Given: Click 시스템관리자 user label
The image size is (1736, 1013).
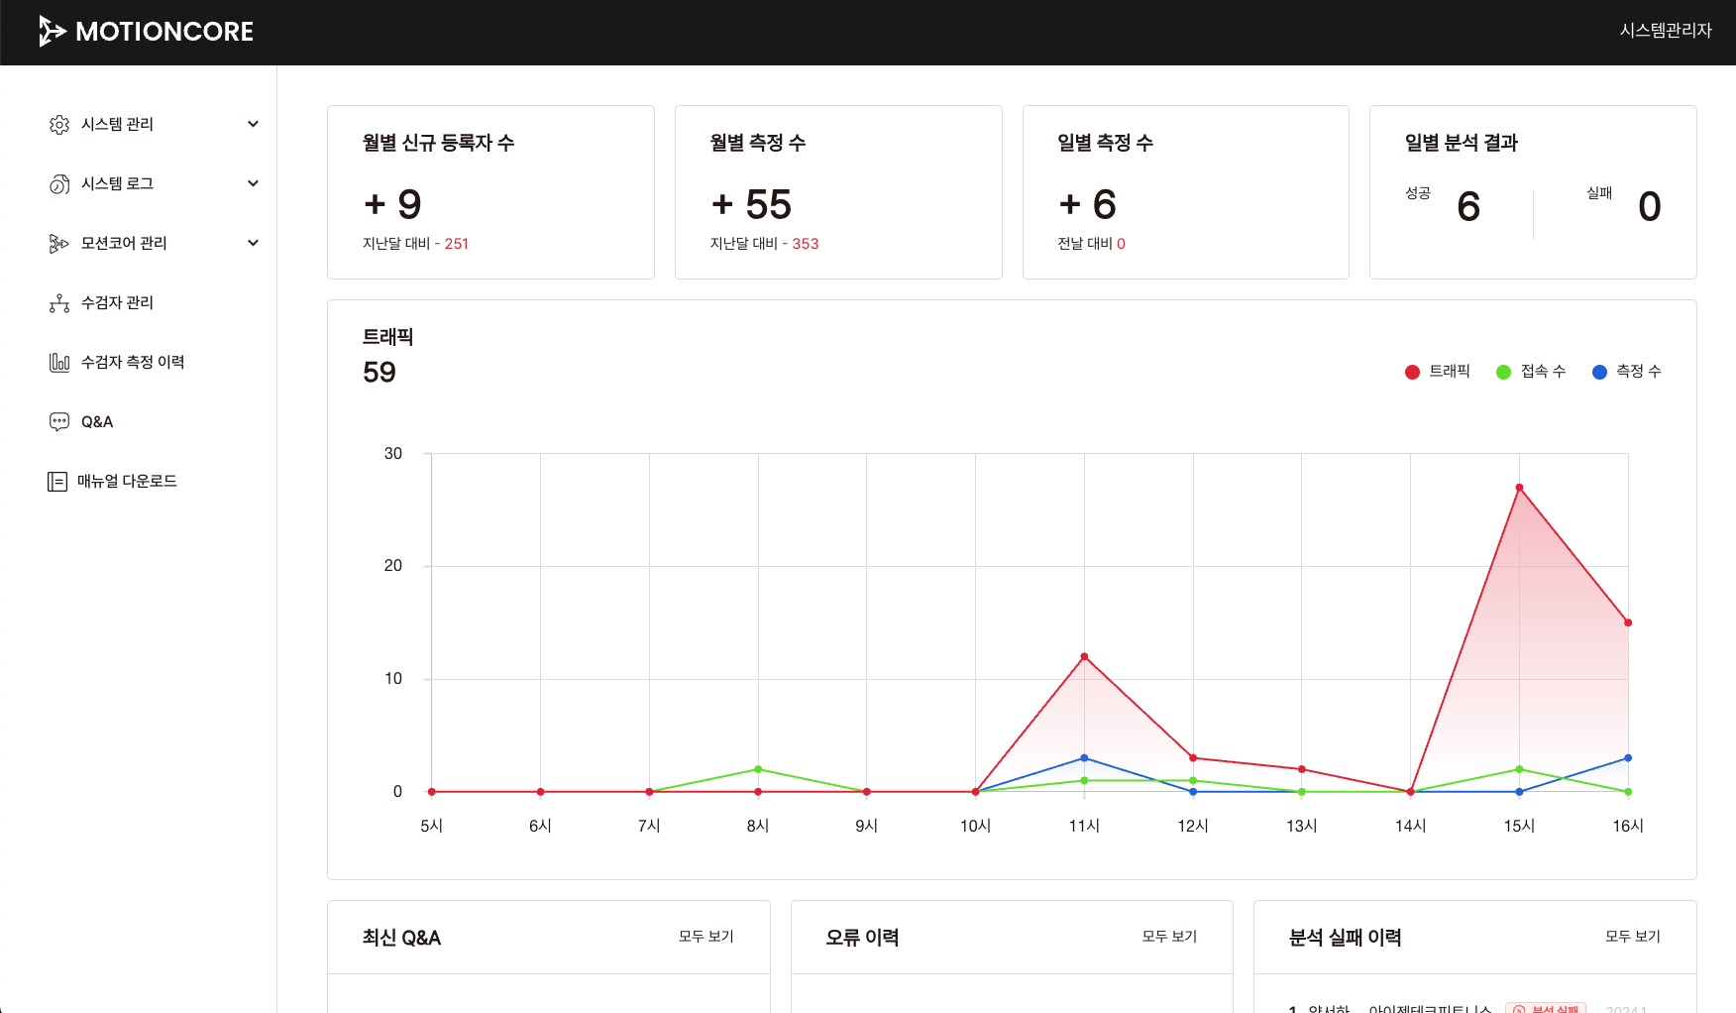Looking at the screenshot, I should click(1666, 31).
